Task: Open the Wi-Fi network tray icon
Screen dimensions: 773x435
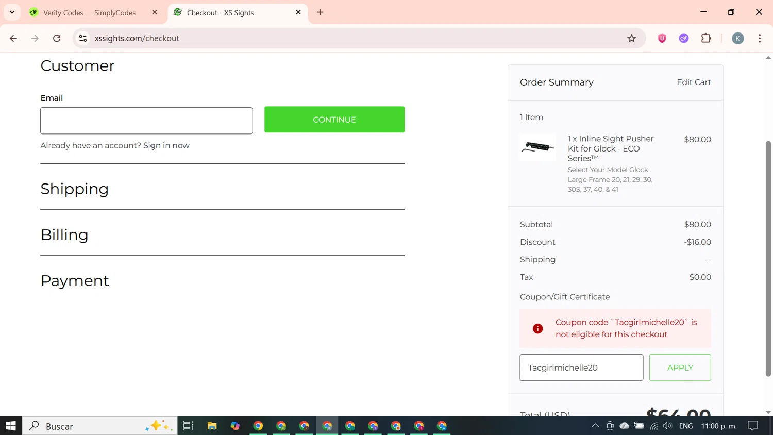Action: (654, 426)
